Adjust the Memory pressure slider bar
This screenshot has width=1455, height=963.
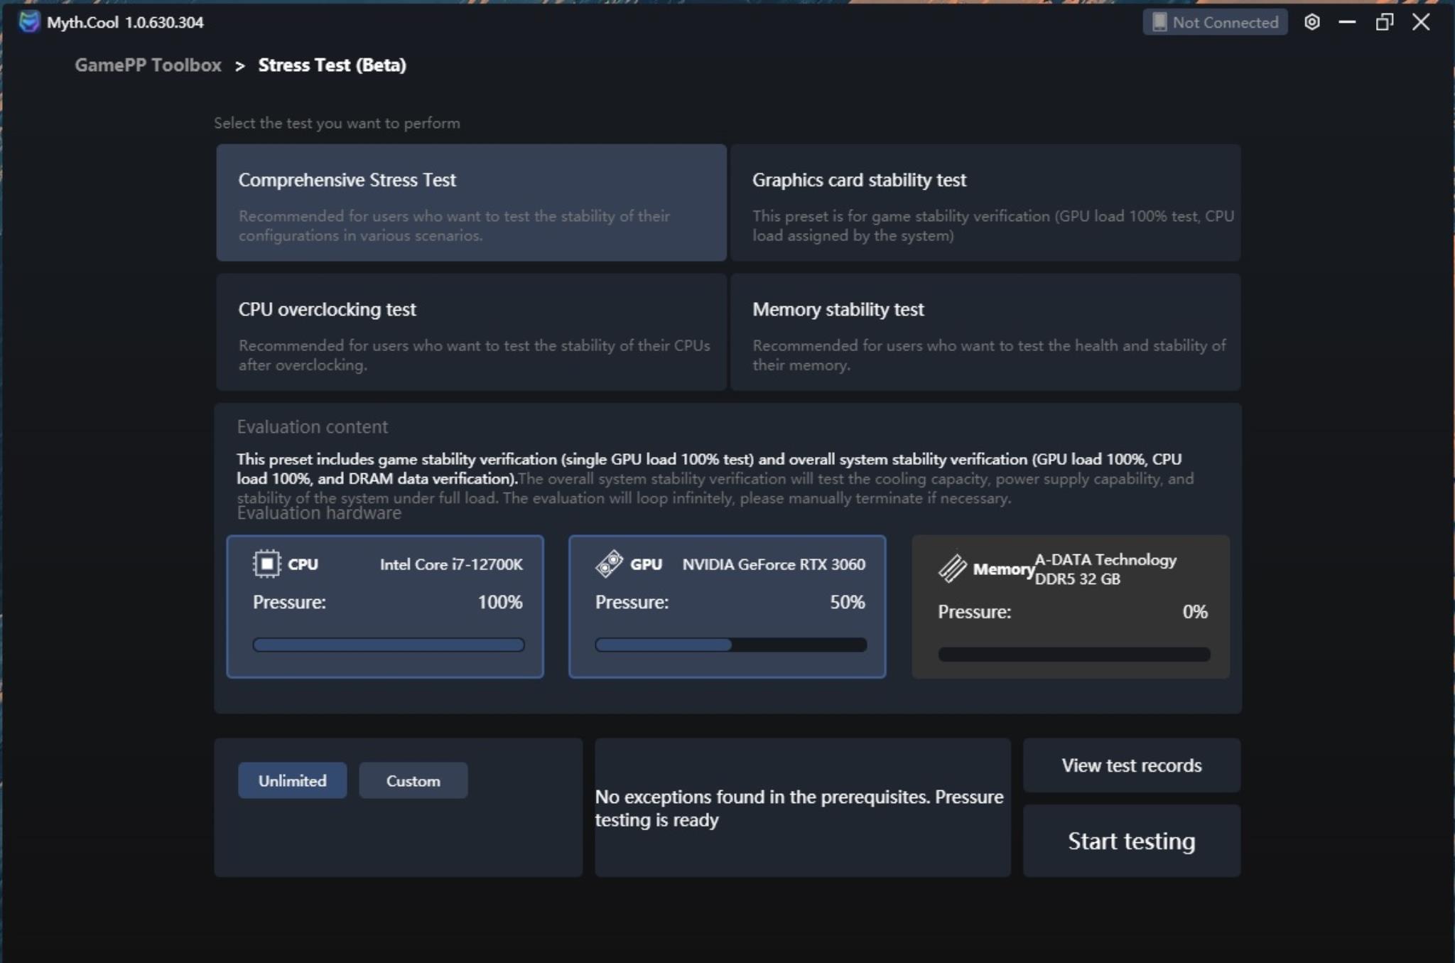coord(1074,654)
